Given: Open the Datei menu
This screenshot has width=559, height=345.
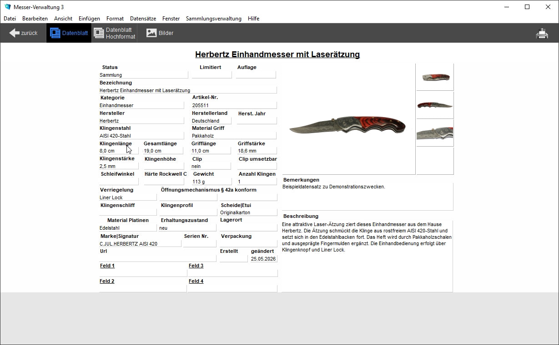Looking at the screenshot, I should pyautogui.click(x=10, y=19).
